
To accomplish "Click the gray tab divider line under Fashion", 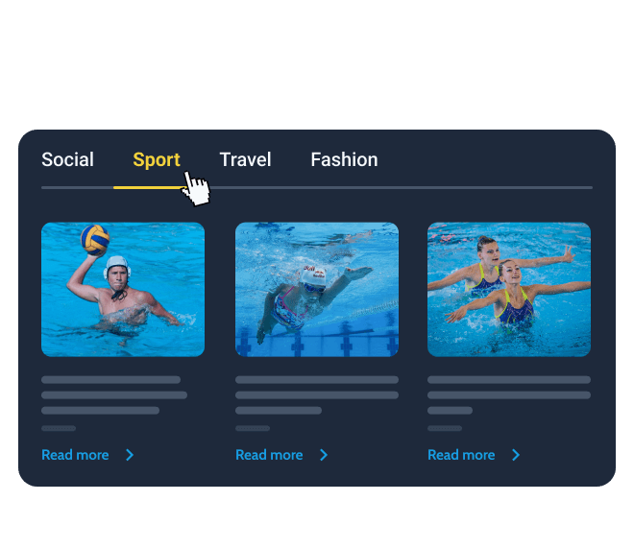I will [x=344, y=187].
